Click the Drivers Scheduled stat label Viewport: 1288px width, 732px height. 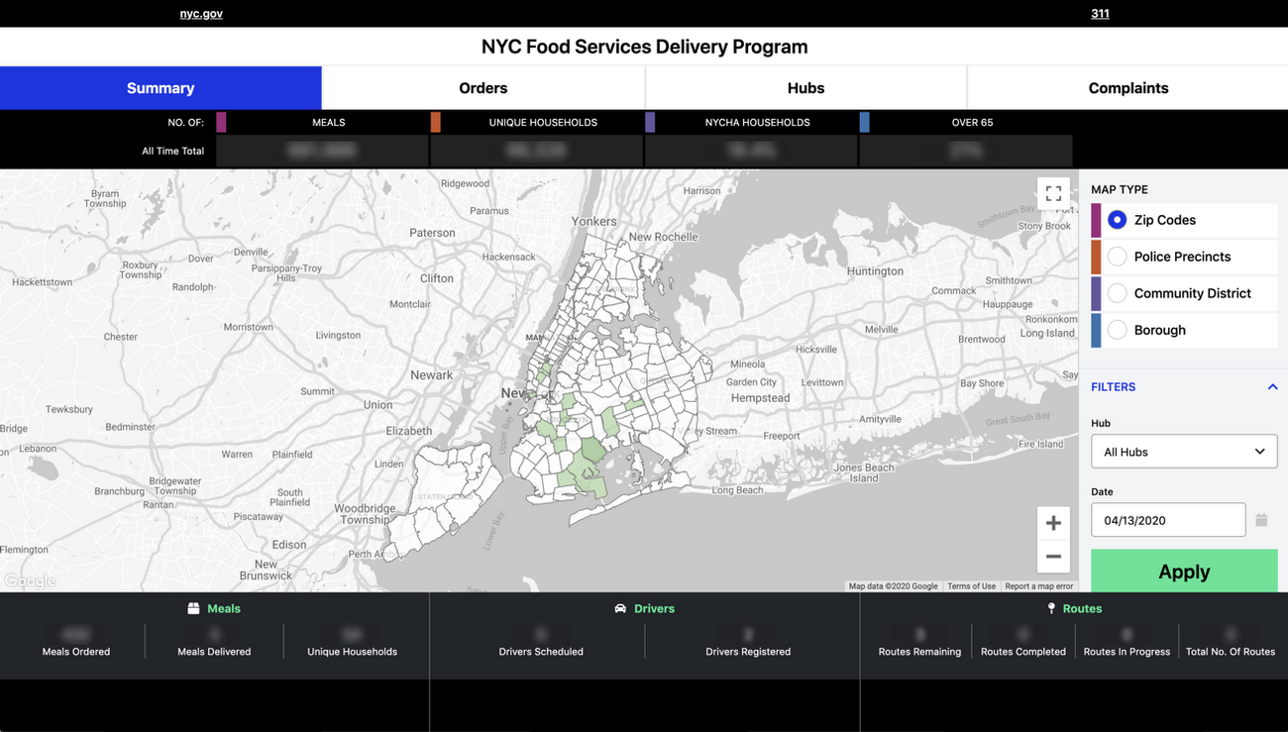[x=541, y=652]
